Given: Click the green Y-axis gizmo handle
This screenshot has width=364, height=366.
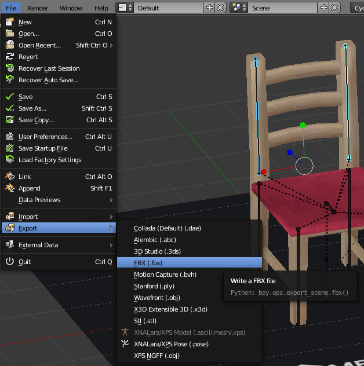Looking at the screenshot, I should pos(303,125).
